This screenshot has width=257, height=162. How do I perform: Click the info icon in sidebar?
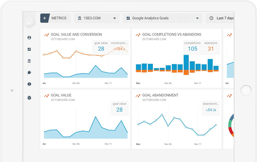click(29, 84)
